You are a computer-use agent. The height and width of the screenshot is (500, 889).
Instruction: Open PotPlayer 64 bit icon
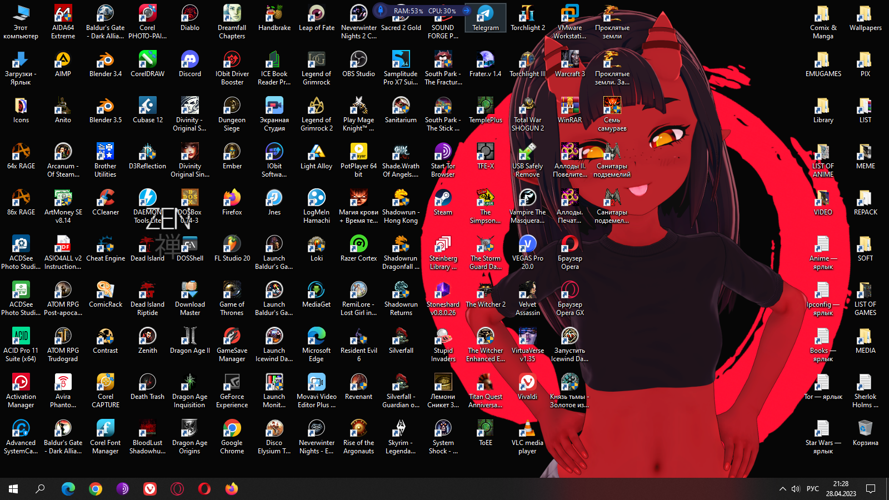click(359, 161)
